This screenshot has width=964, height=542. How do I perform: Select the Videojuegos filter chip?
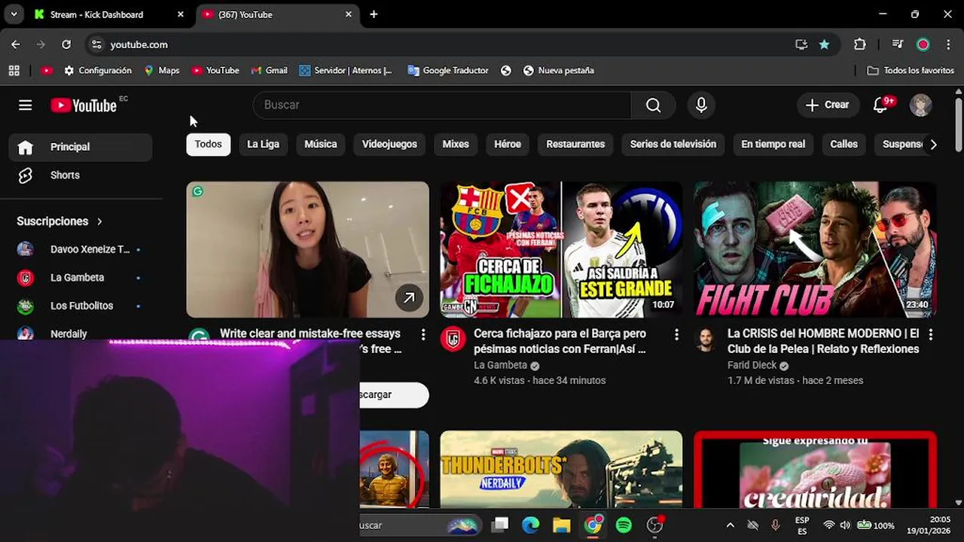pyautogui.click(x=389, y=145)
